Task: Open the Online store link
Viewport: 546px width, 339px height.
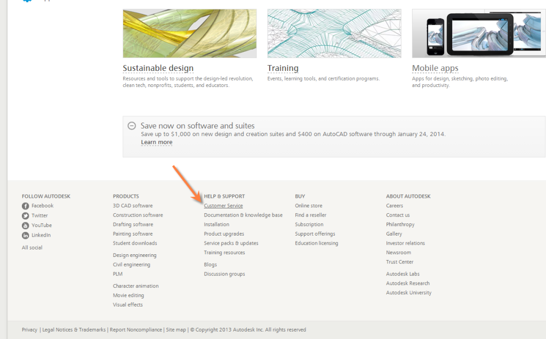Action: (x=309, y=206)
